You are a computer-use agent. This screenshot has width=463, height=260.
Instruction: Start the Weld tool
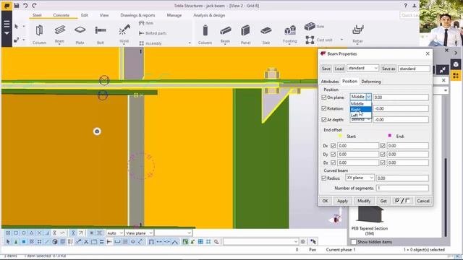[124, 34]
